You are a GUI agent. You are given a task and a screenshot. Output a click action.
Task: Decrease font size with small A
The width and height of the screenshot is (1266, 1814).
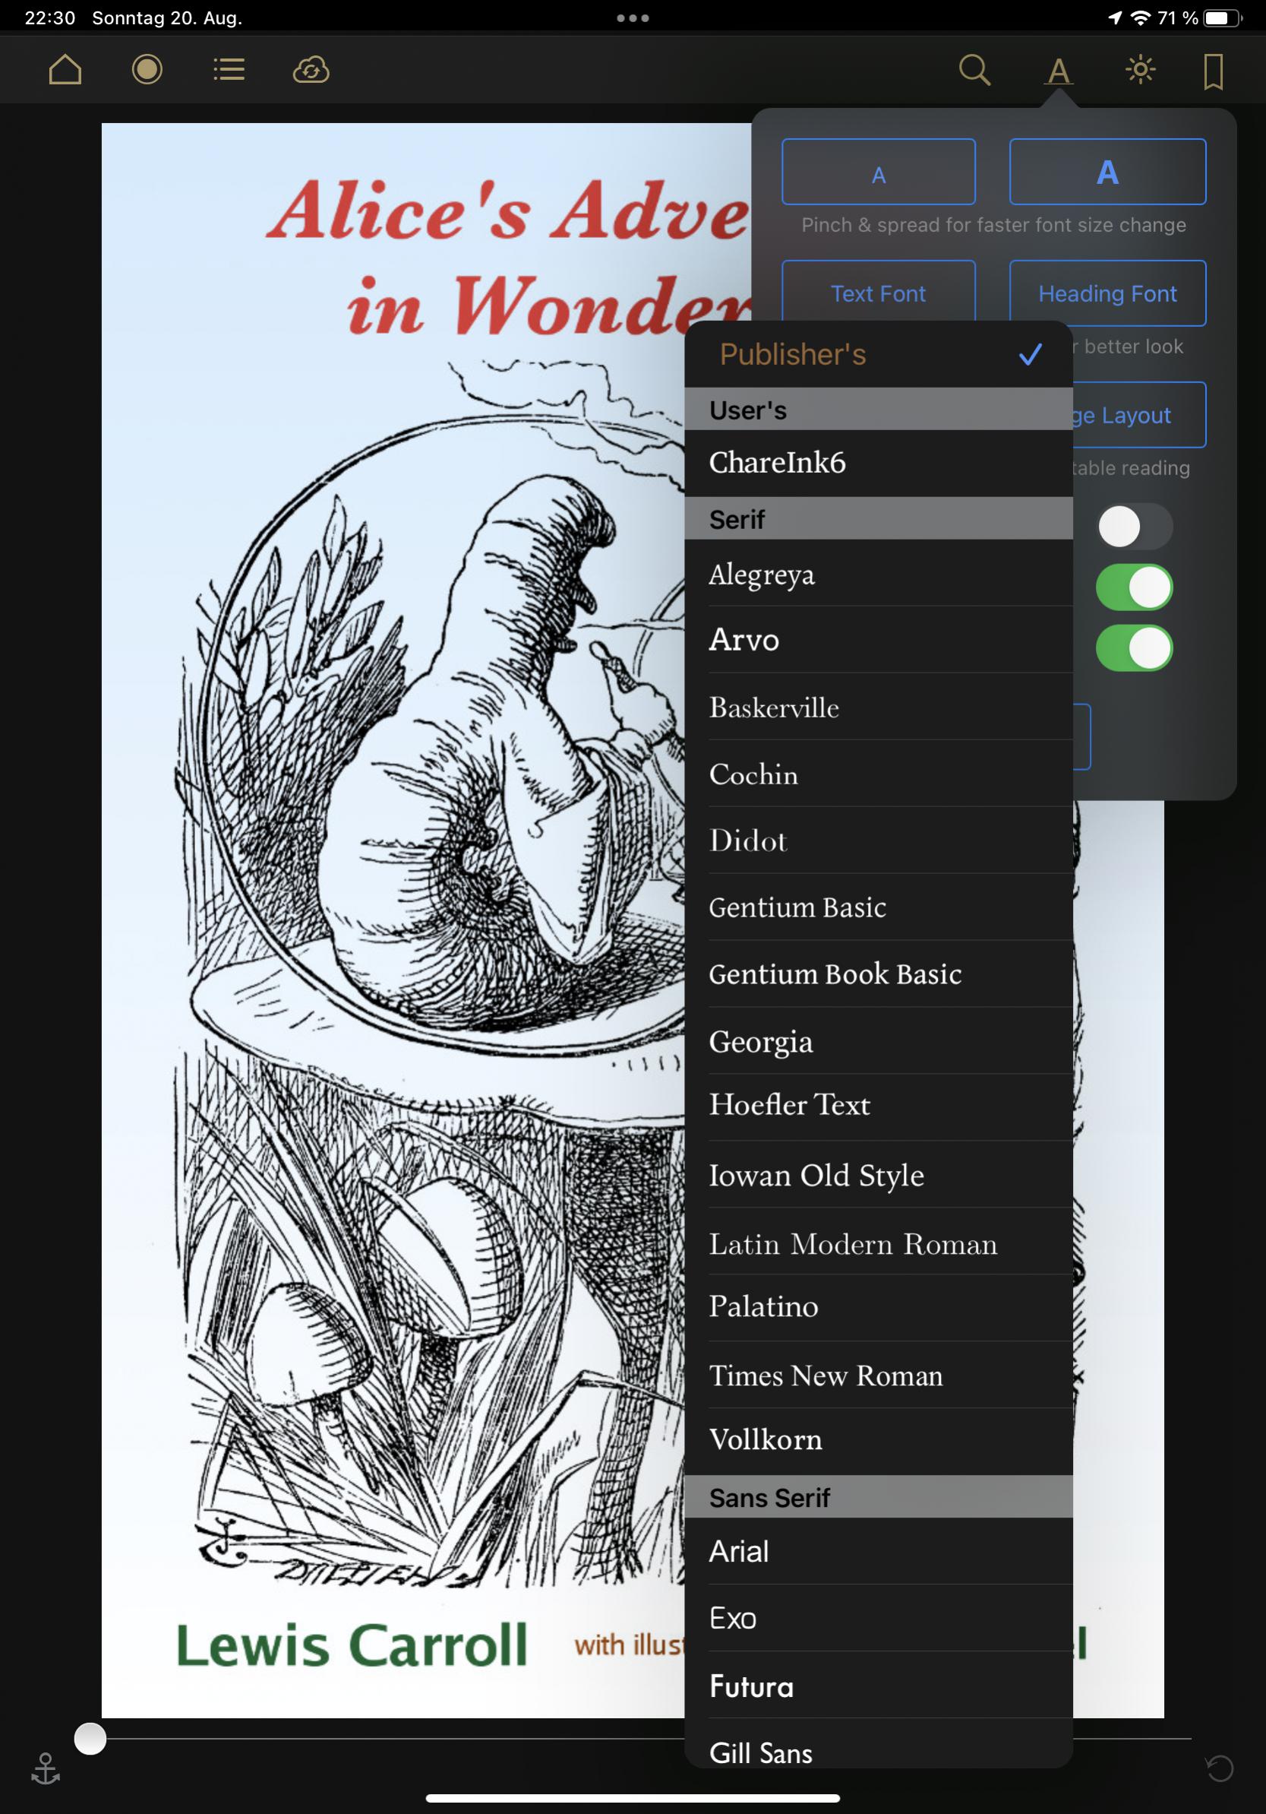point(878,172)
